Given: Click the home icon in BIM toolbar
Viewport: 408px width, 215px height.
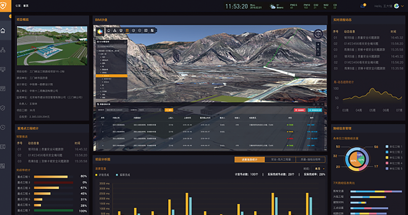Looking at the screenshot, I should pyautogui.click(x=108, y=30).
